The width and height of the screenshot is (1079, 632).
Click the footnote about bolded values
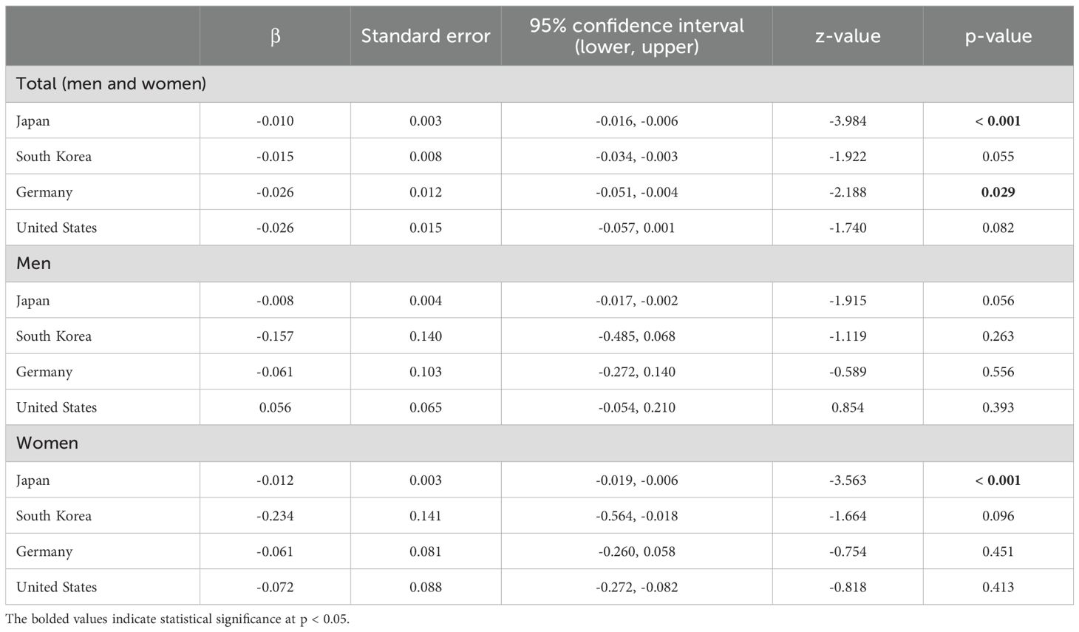(177, 619)
